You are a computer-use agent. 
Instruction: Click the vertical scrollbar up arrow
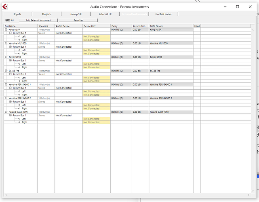[x=253, y=30]
